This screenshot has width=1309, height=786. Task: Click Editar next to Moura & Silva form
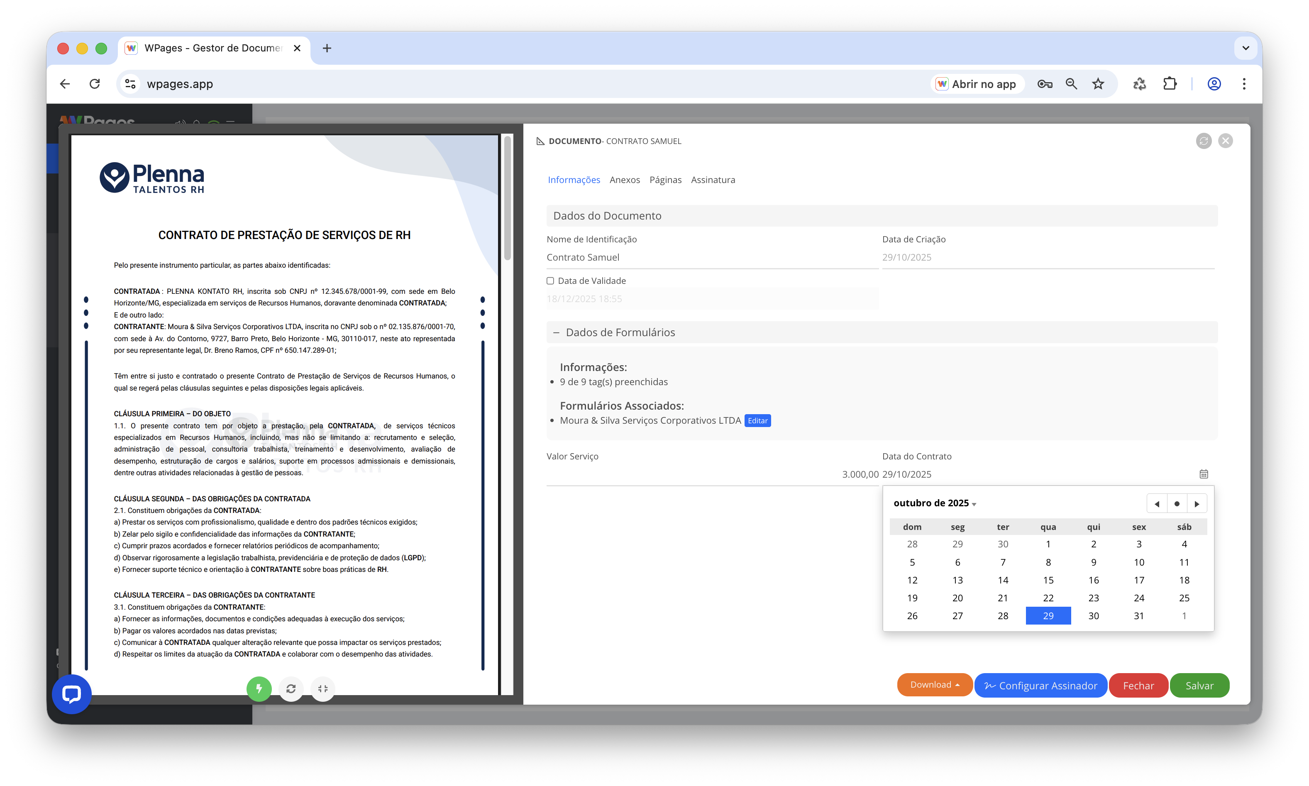pyautogui.click(x=757, y=420)
